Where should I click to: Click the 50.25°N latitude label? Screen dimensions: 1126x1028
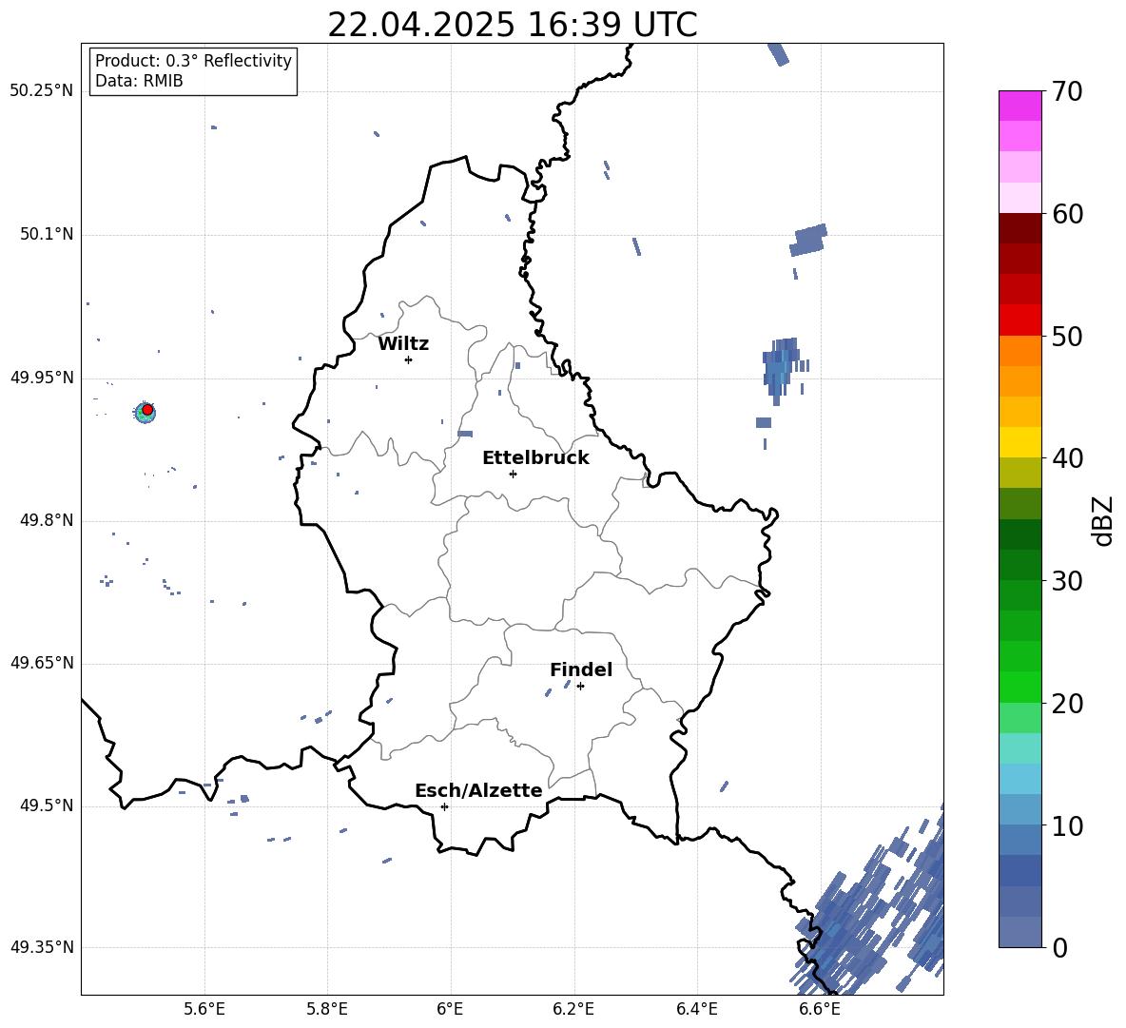click(42, 91)
